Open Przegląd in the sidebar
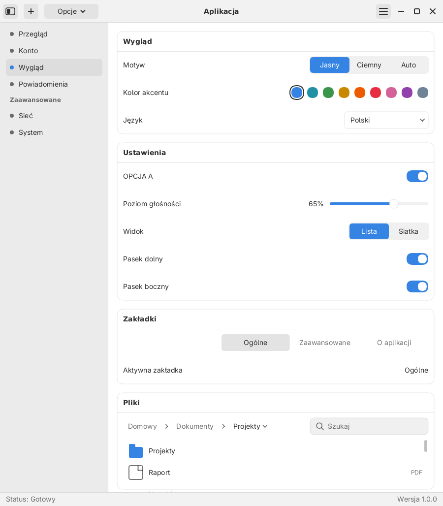The width and height of the screenshot is (443, 506). pos(54,34)
